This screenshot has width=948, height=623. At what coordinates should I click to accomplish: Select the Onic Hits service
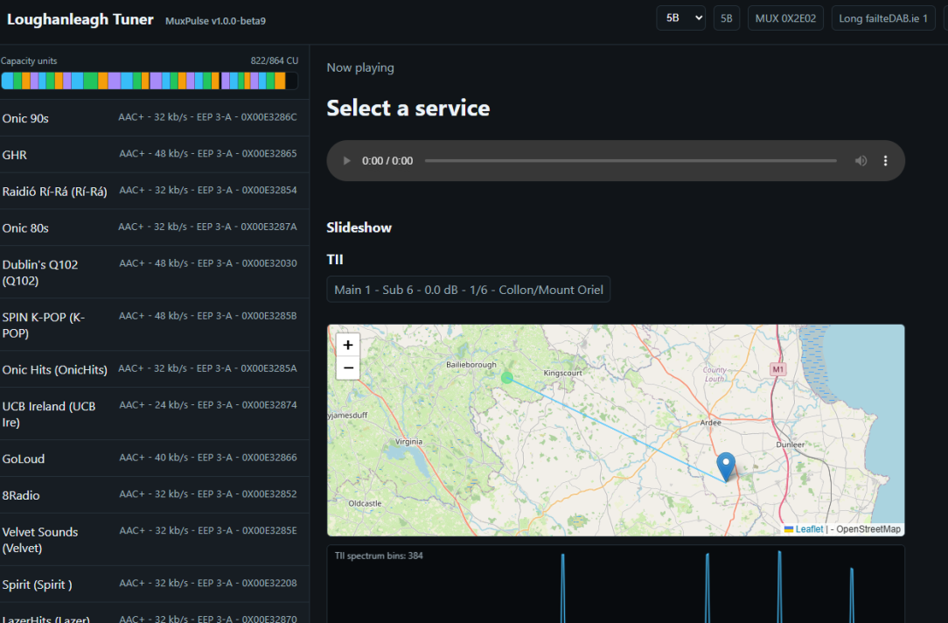coord(155,369)
